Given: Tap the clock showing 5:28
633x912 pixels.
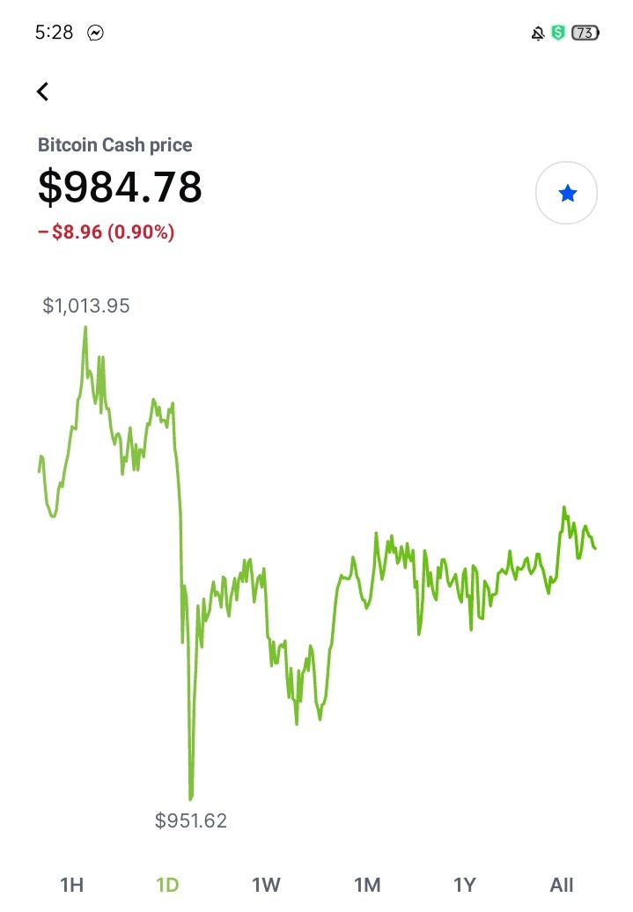Looking at the screenshot, I should (54, 32).
